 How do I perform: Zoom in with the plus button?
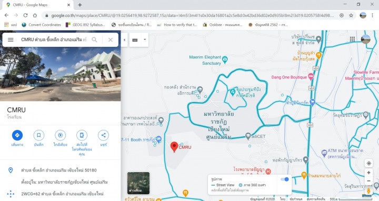tap(368, 173)
